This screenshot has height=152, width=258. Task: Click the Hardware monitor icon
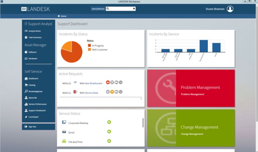point(26,58)
